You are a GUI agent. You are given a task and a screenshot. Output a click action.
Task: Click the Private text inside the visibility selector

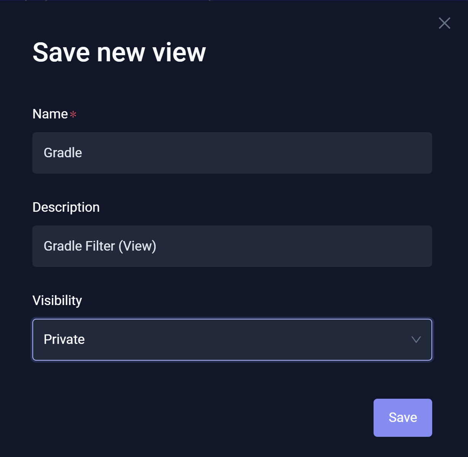tap(64, 340)
